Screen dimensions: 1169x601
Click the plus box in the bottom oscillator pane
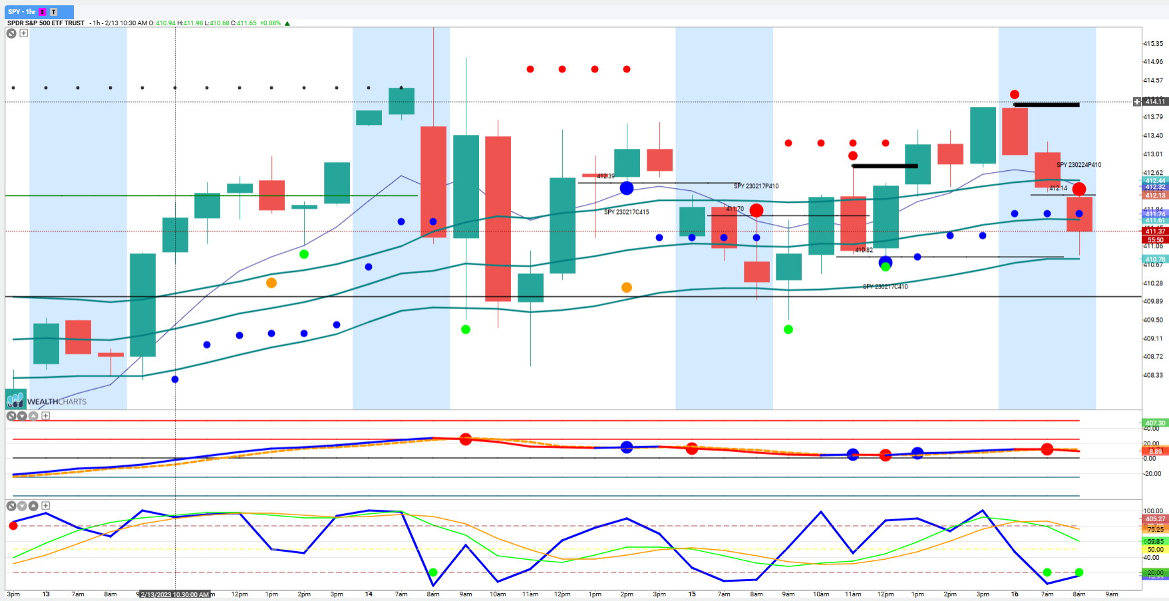point(46,506)
